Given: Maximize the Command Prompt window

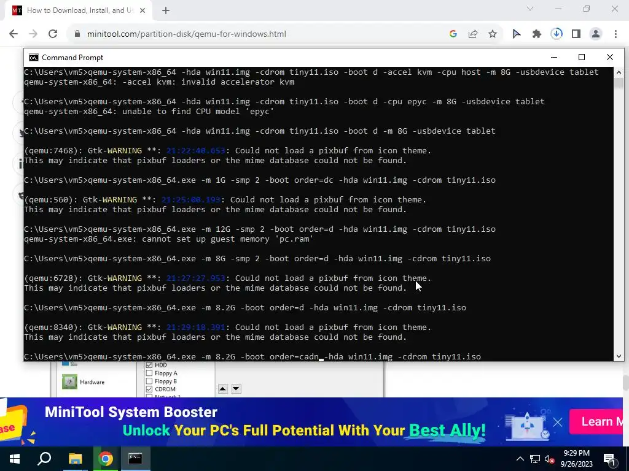Looking at the screenshot, I should click(582, 57).
